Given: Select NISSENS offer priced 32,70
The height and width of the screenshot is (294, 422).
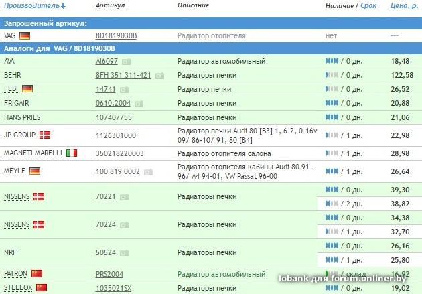Looking at the screenshot, I should click(x=400, y=232).
